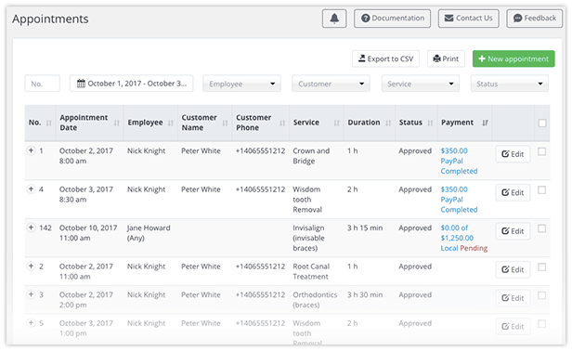Viewport: 572px width, 351px height.
Task: Sort by Employee column
Action: (x=150, y=123)
